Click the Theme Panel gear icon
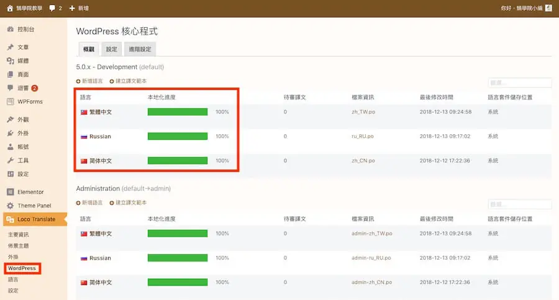The width and height of the screenshot is (559, 300). [x=11, y=206]
